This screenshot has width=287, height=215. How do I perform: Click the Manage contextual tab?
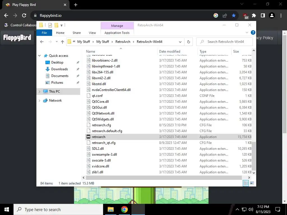tap(117, 26)
